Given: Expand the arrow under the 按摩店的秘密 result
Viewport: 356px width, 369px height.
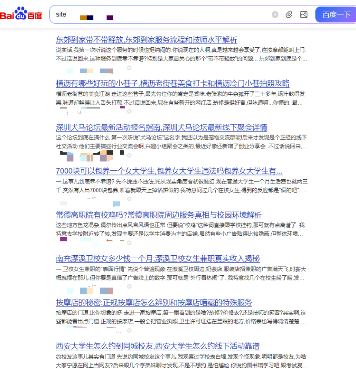Looking at the screenshot, I should coord(129,330).
